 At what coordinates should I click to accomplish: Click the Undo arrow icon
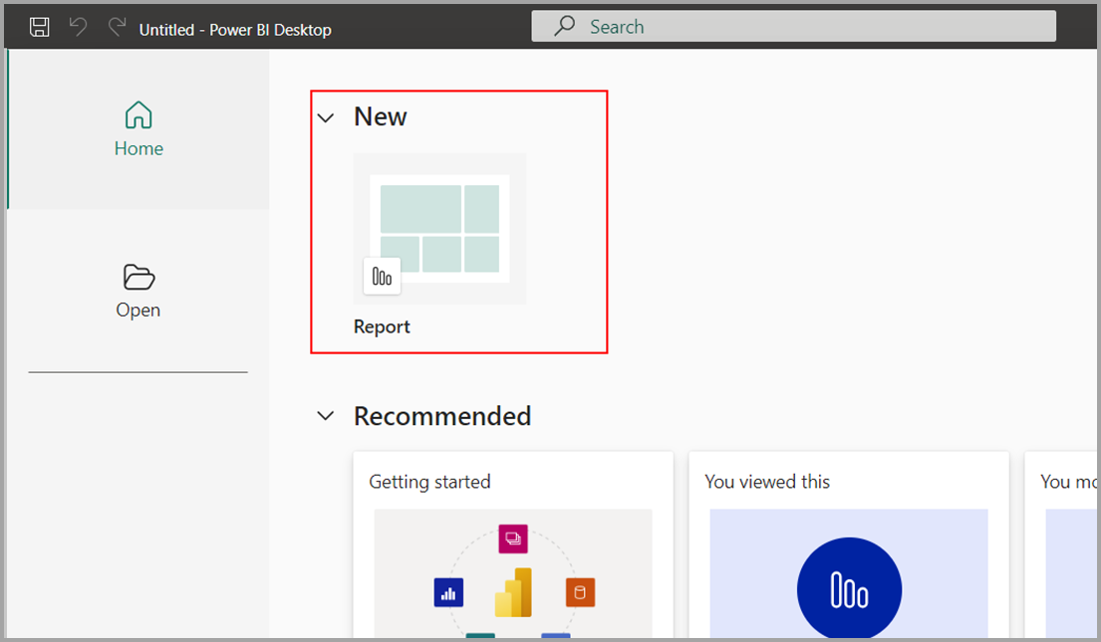point(78,27)
